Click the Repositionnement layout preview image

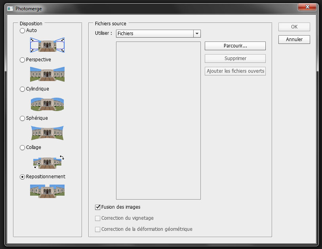pos(47,191)
